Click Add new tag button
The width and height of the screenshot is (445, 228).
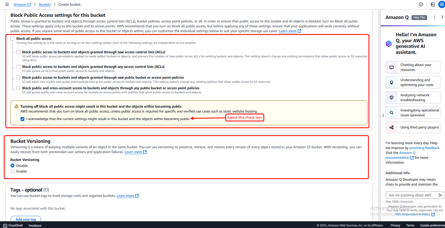click(x=26, y=219)
